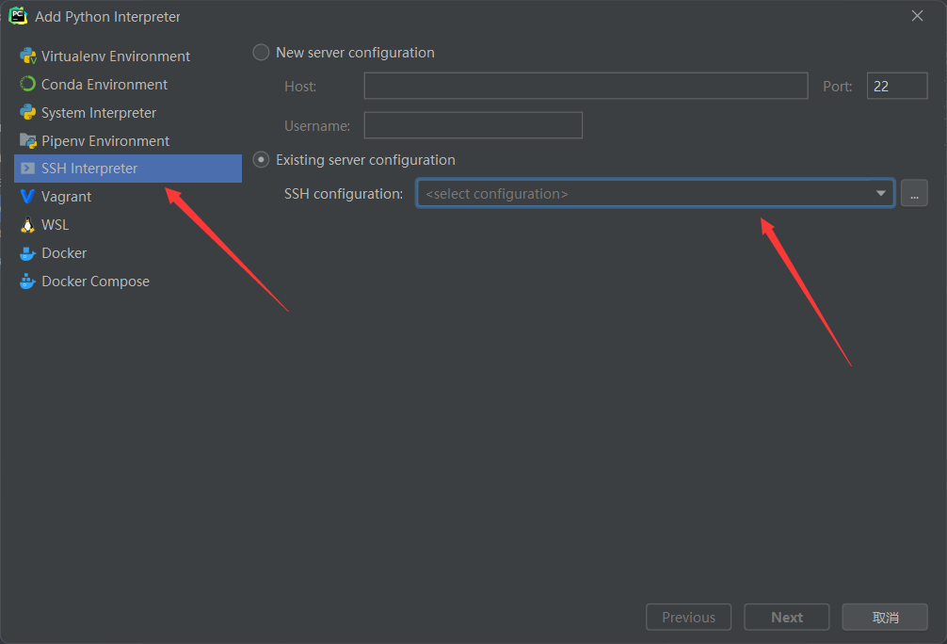This screenshot has height=644, width=947.
Task: Click the Conda Environment green ring icon
Action: [x=28, y=84]
